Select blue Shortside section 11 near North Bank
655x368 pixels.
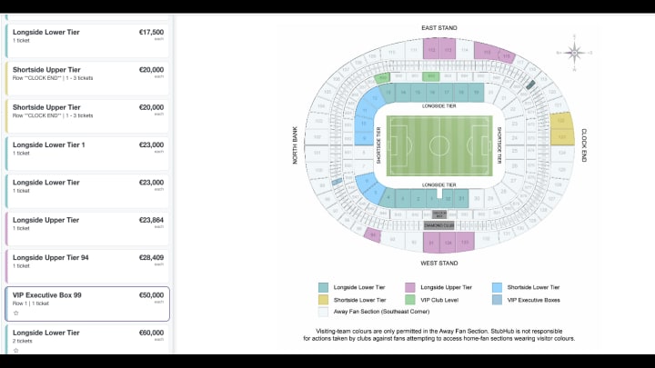[365, 110]
